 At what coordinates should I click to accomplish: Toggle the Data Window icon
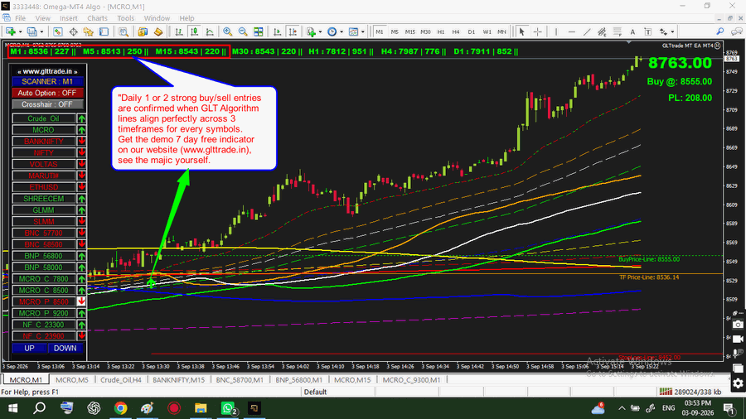point(73,31)
